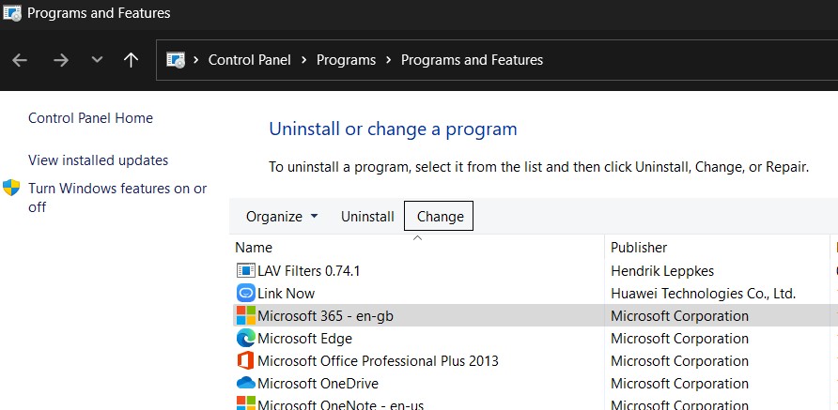Click the Change toolbar button
This screenshot has height=410, width=838.
click(x=439, y=216)
